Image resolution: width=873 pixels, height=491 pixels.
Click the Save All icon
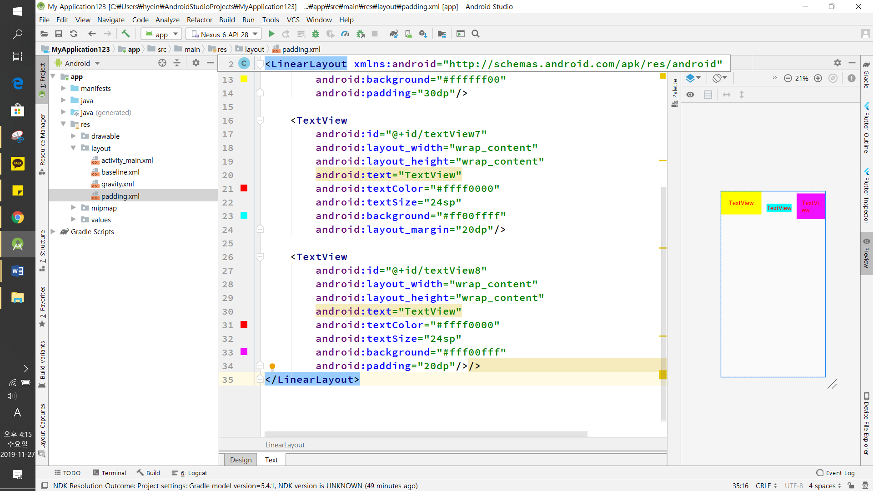click(59, 34)
